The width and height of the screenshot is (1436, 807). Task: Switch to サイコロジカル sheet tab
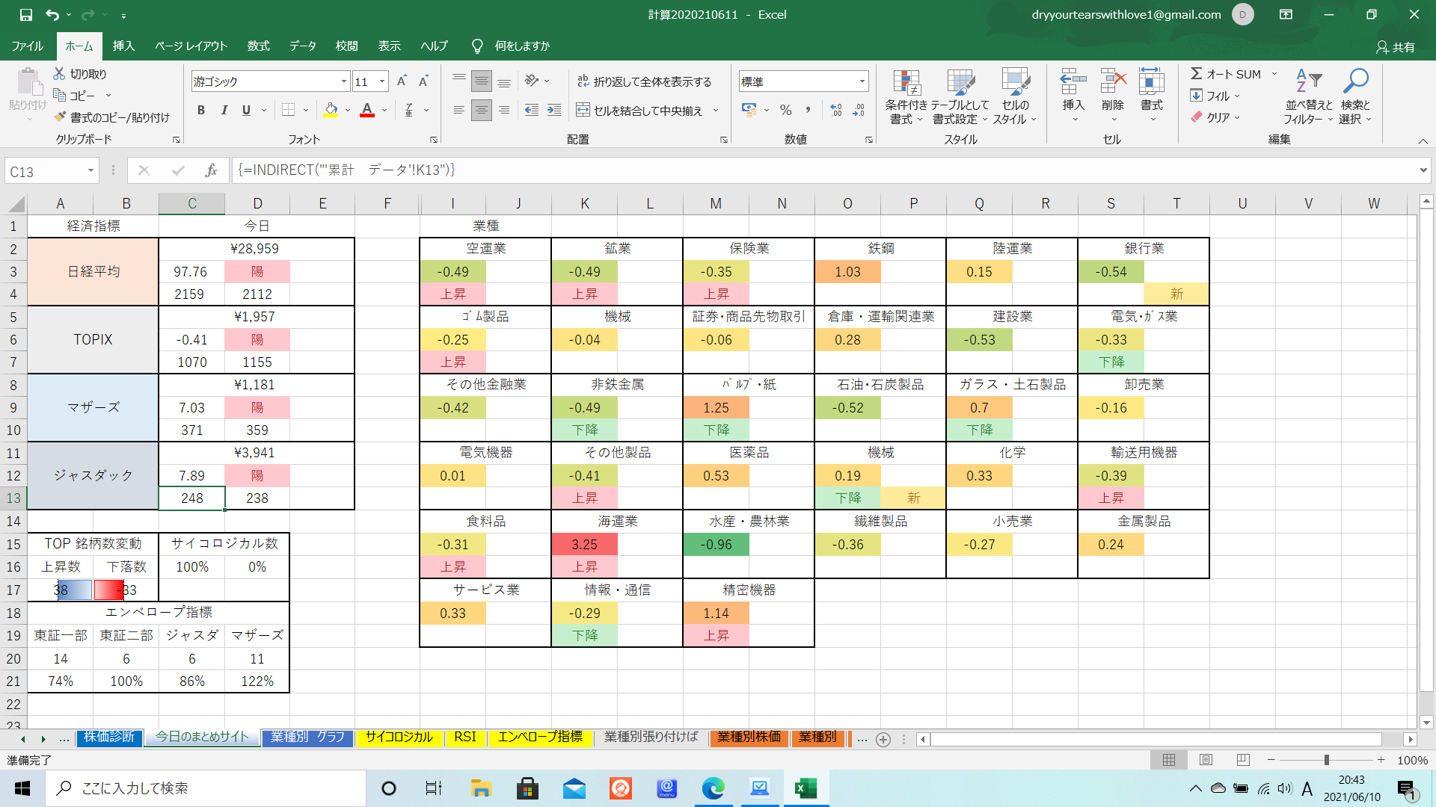pyautogui.click(x=399, y=737)
